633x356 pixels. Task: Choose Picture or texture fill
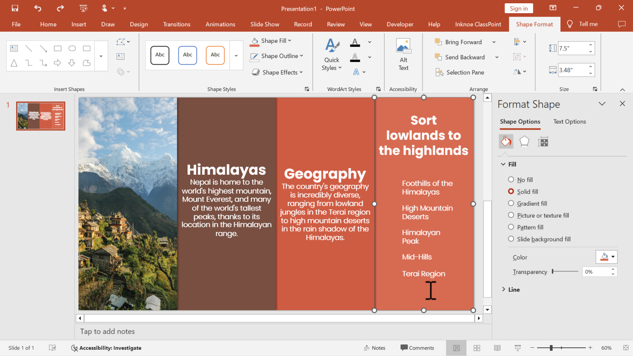coord(511,215)
